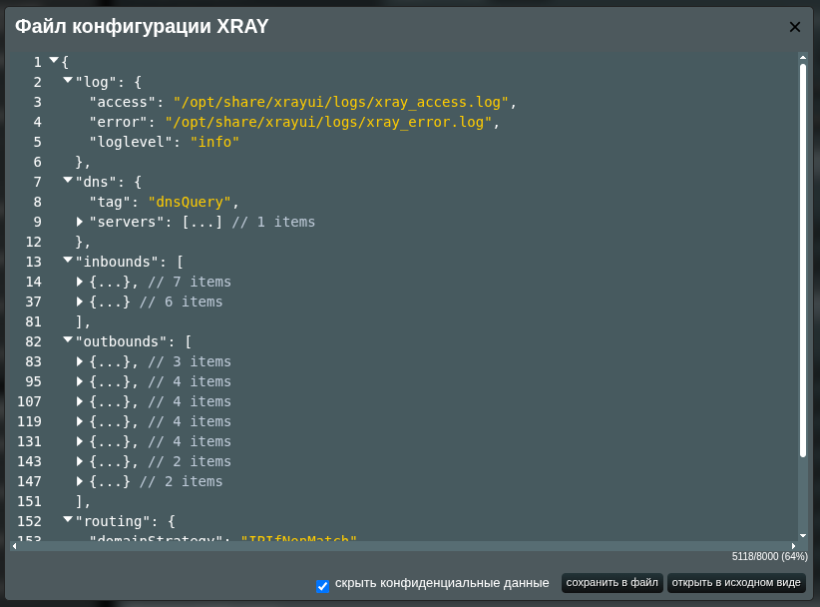The width and height of the screenshot is (820, 607).
Task: Click line number 152 in the gutter
Action: [29, 522]
